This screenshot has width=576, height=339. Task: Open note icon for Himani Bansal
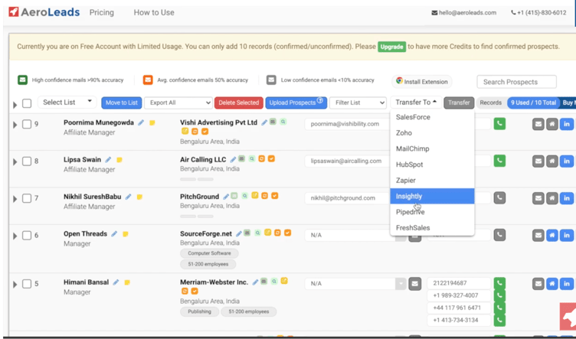pyautogui.click(x=126, y=282)
